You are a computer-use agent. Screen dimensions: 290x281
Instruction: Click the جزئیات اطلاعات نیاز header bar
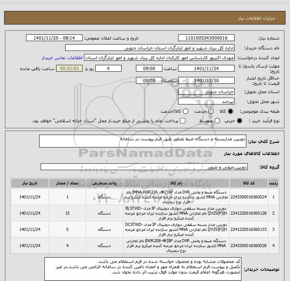(145, 18)
